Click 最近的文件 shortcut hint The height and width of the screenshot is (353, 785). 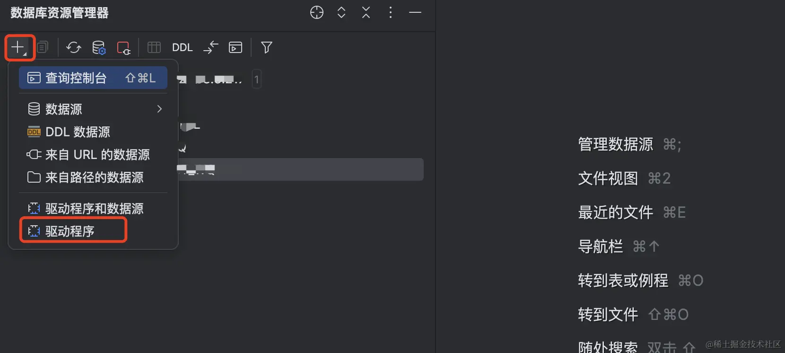632,212
